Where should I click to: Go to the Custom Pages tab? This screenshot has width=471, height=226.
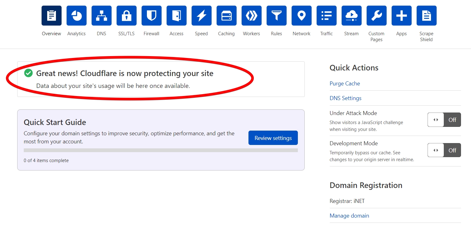click(x=376, y=15)
